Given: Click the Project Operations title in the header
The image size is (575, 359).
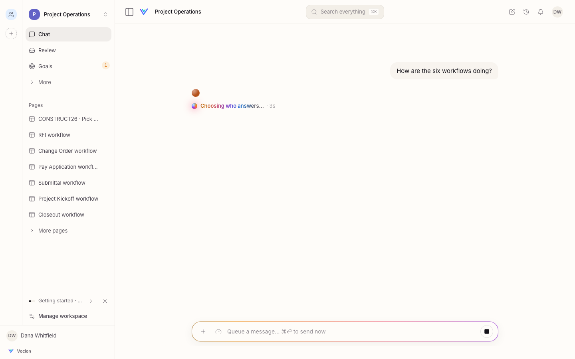Looking at the screenshot, I should pyautogui.click(x=178, y=12).
